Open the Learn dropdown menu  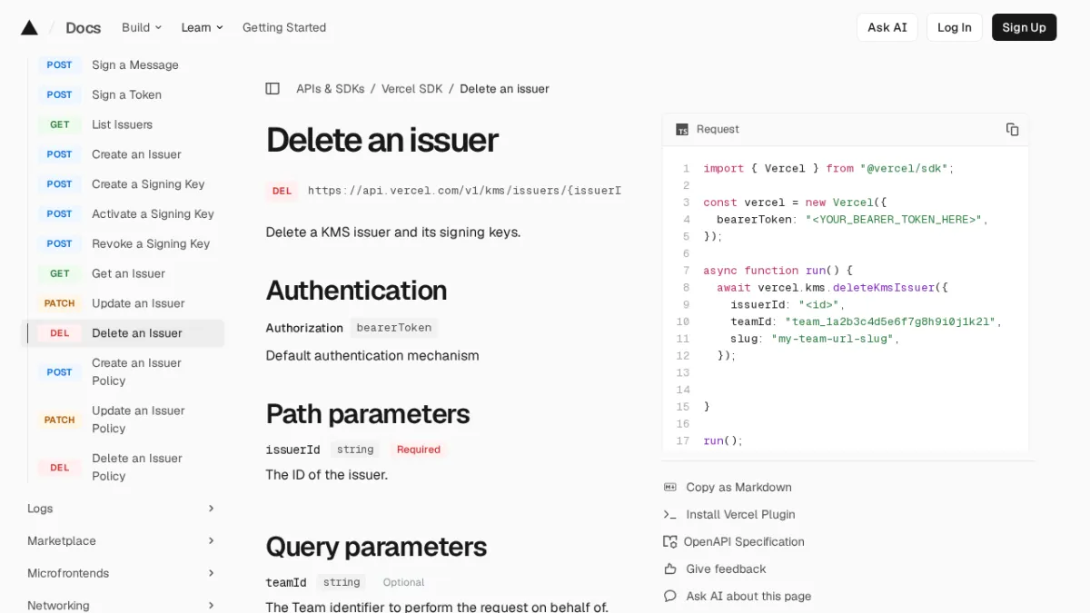(202, 27)
